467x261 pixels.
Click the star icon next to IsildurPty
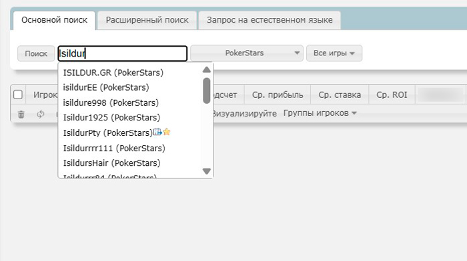click(167, 132)
